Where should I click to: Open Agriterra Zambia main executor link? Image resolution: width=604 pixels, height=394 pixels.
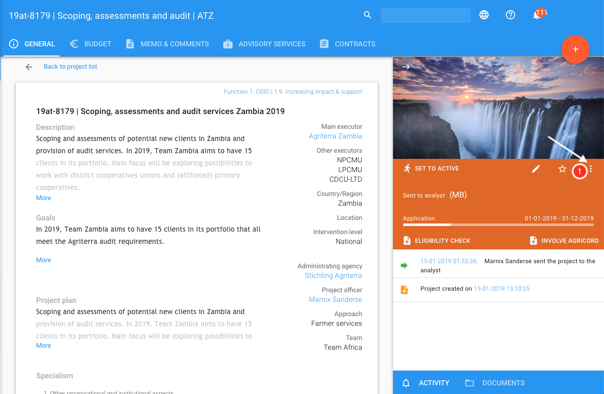coord(335,136)
